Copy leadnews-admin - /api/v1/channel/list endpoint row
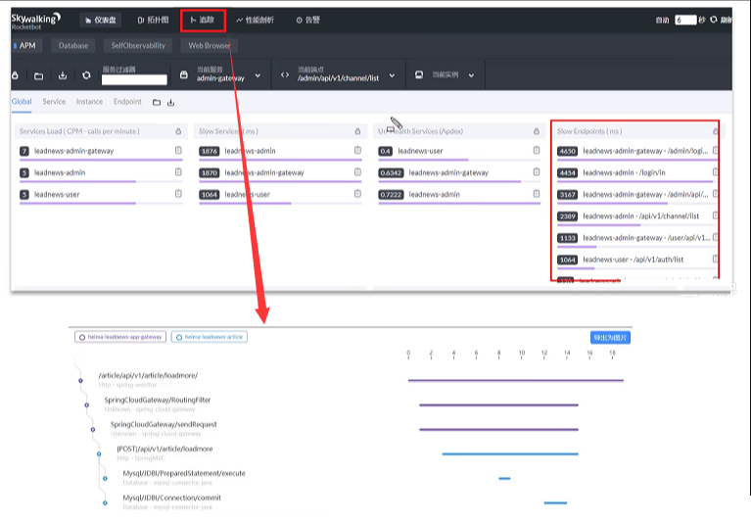The image size is (751, 523). click(x=715, y=215)
